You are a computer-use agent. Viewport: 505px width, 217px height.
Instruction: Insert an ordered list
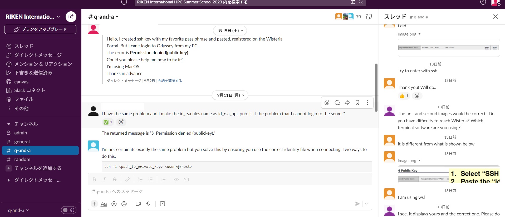[x=140, y=179]
